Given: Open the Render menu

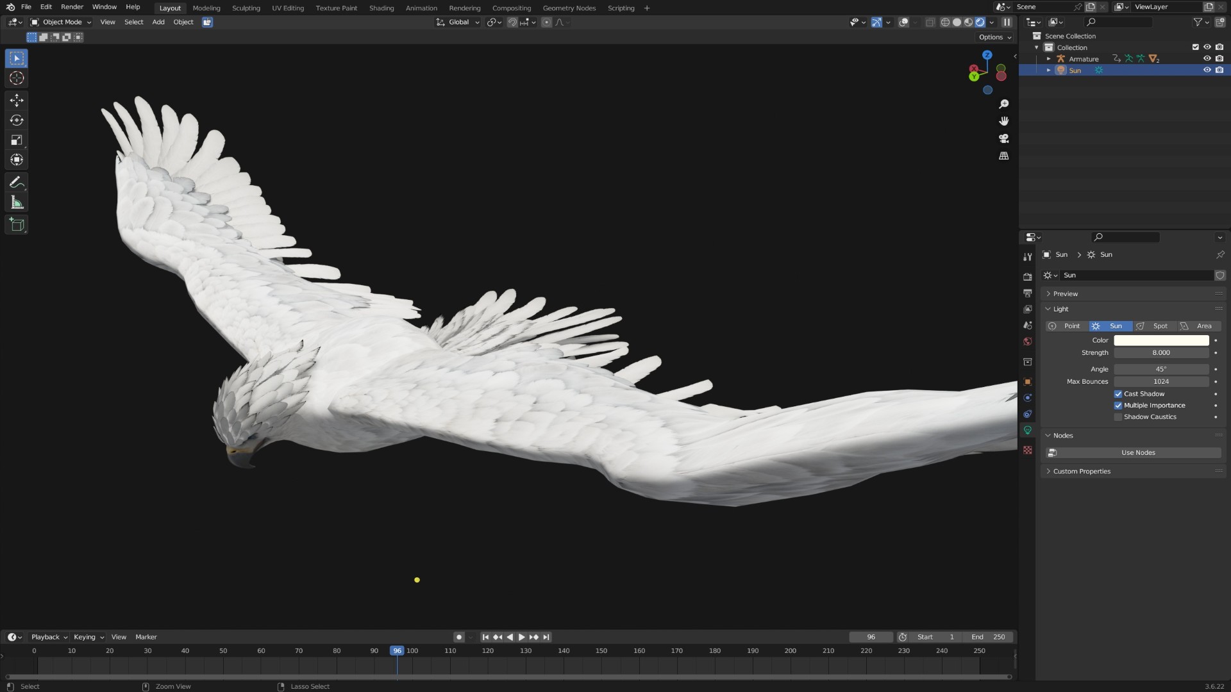Looking at the screenshot, I should pyautogui.click(x=72, y=7).
